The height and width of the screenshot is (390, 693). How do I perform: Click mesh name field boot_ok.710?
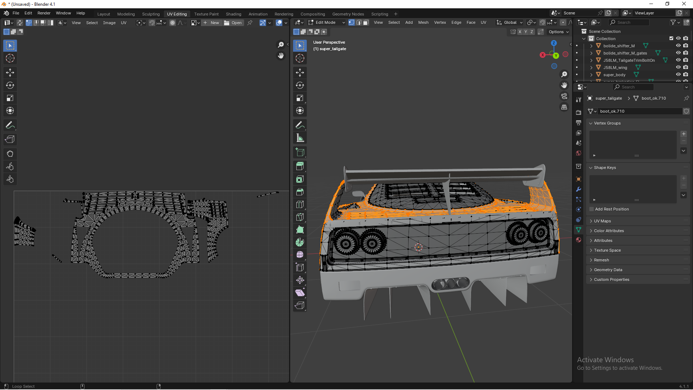tap(640, 111)
